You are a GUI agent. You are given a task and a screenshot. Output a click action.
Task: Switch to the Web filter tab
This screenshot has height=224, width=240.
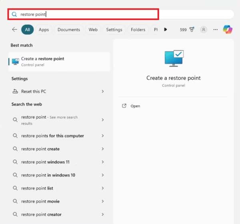93,30
